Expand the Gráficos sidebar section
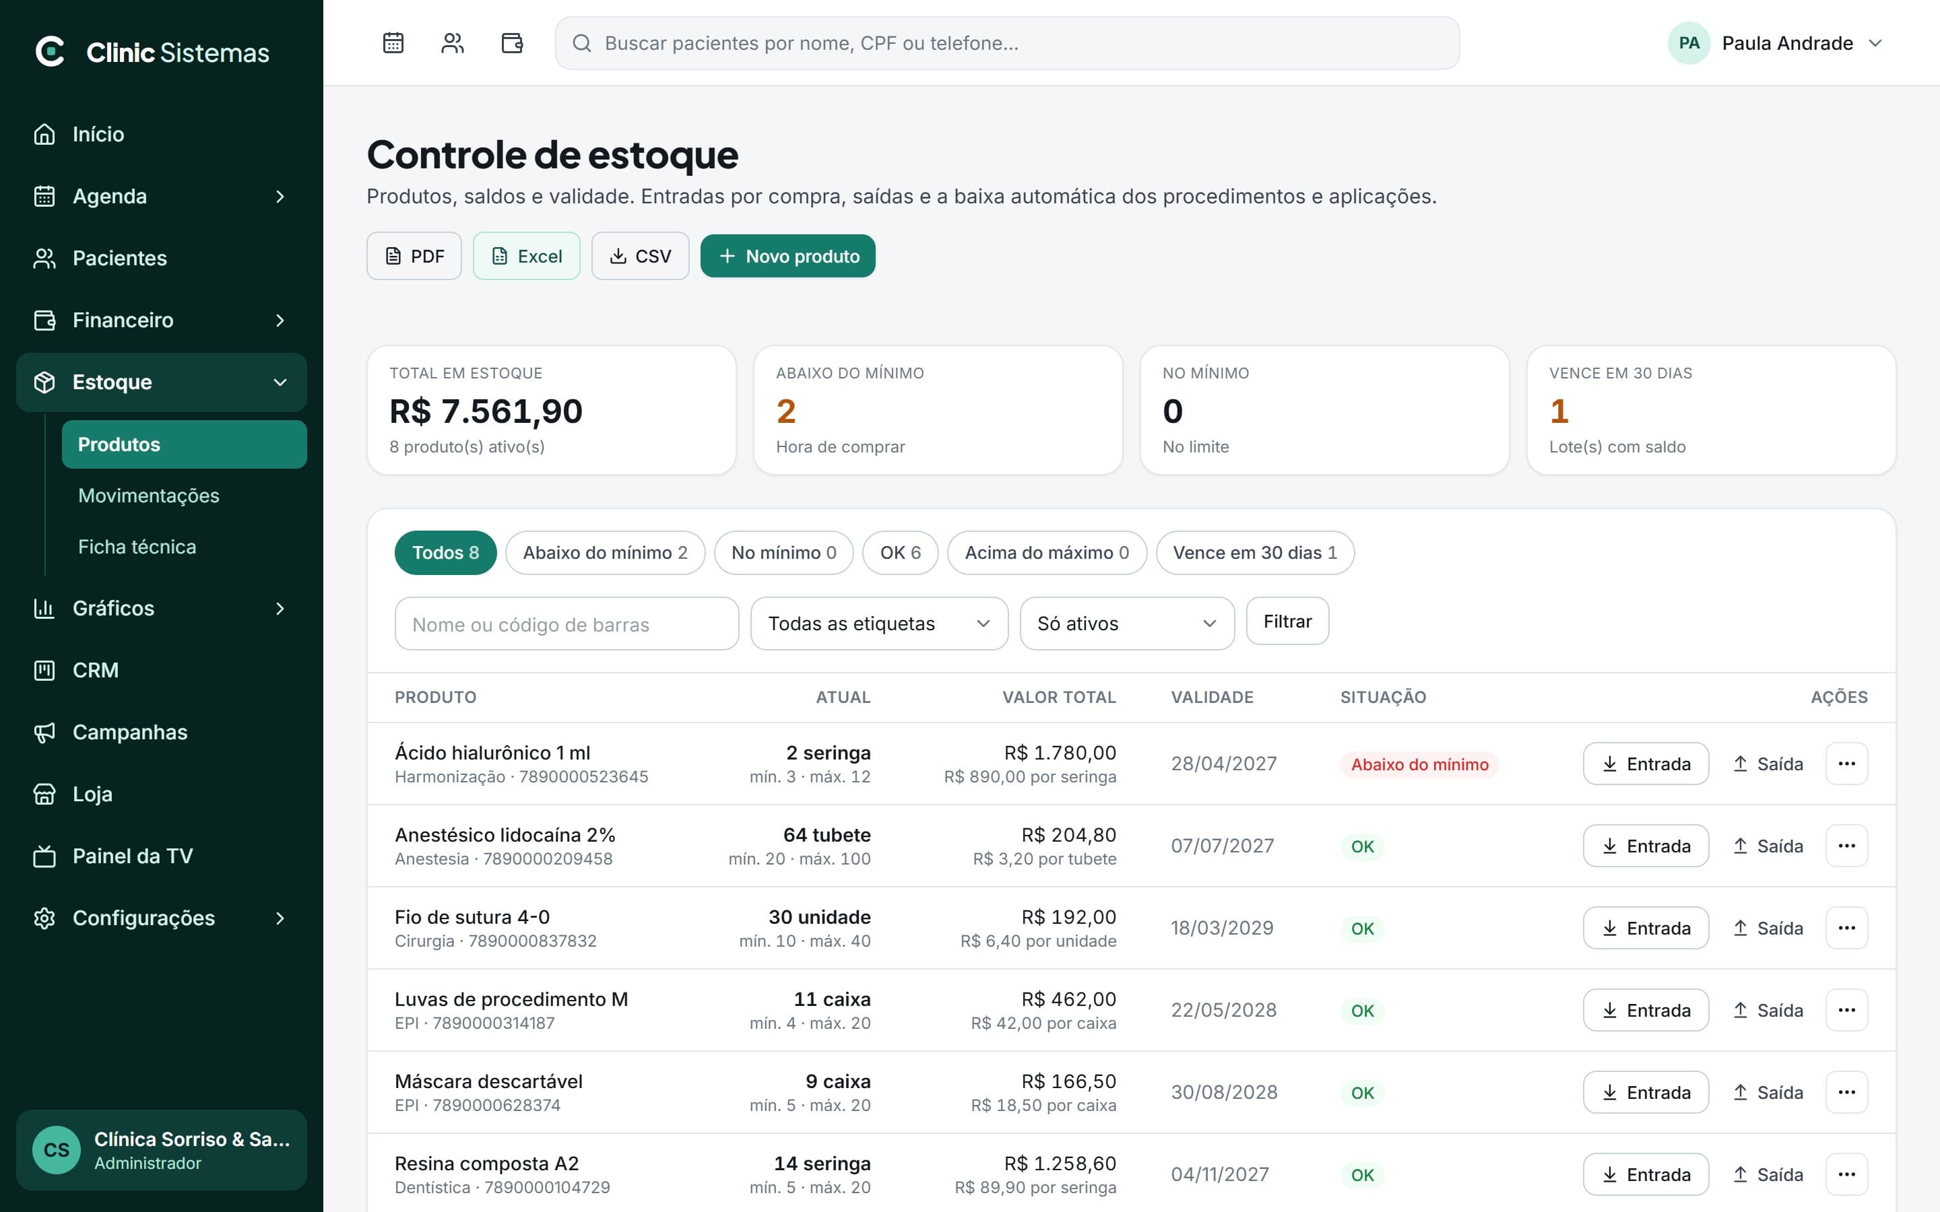Screen dimensions: 1940x1212 [161, 609]
